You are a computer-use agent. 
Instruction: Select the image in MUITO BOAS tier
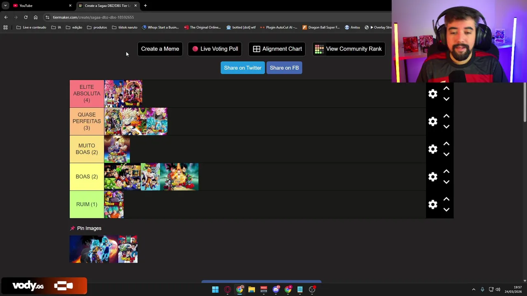click(117, 149)
